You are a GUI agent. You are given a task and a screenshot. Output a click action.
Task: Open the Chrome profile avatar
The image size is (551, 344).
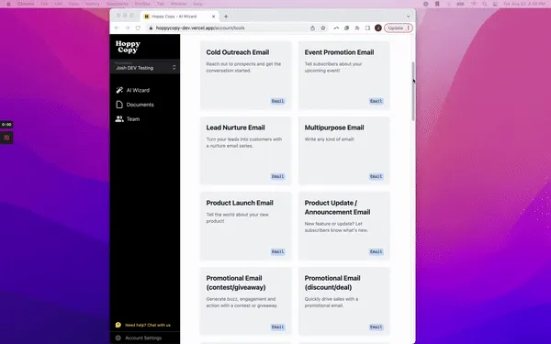(378, 28)
